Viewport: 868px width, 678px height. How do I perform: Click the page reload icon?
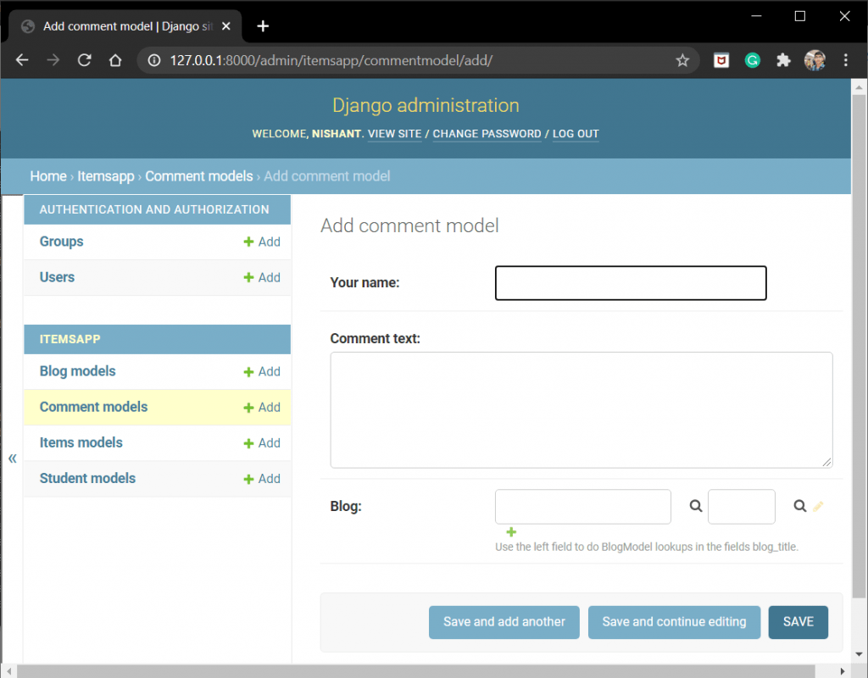(x=85, y=60)
